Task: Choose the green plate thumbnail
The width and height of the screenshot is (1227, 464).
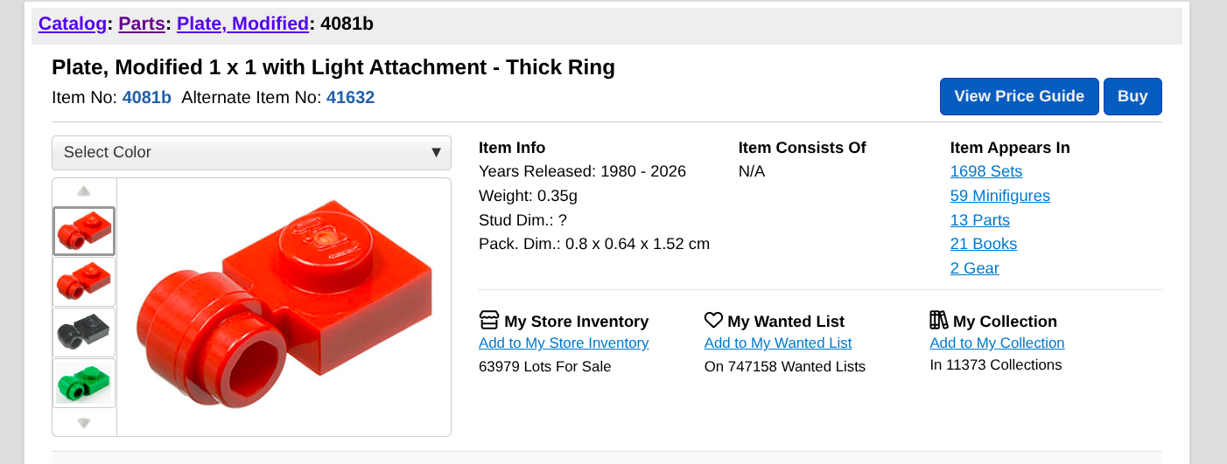Action: click(x=84, y=383)
